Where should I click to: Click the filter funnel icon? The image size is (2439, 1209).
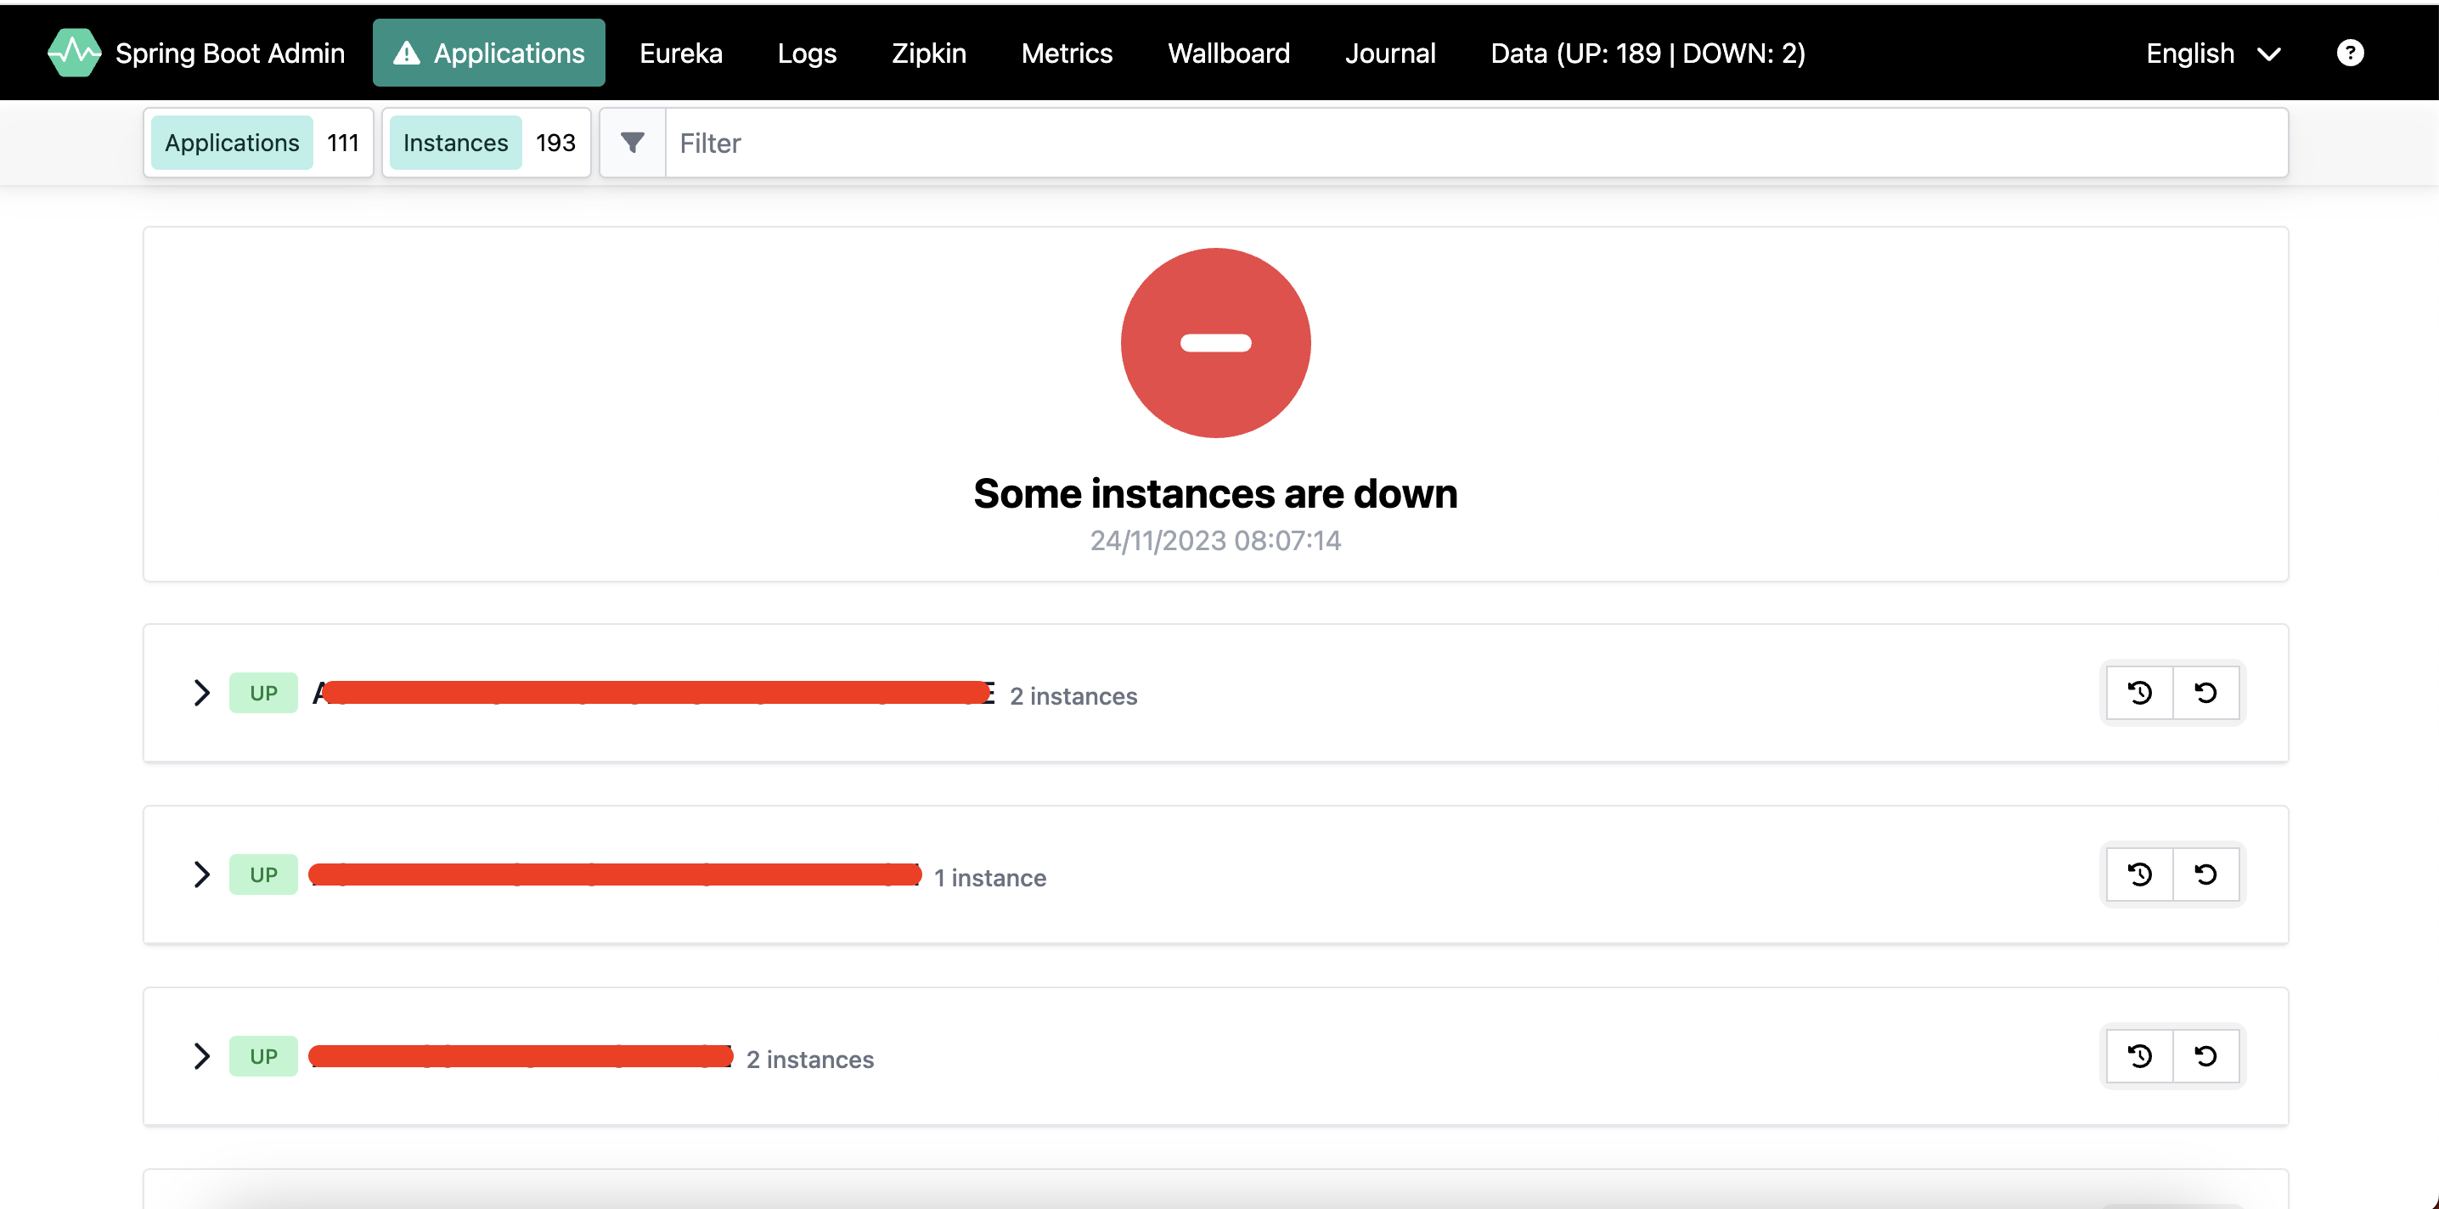click(x=632, y=142)
